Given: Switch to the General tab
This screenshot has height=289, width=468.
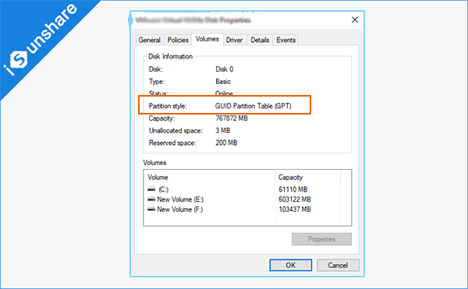Looking at the screenshot, I should (x=150, y=40).
